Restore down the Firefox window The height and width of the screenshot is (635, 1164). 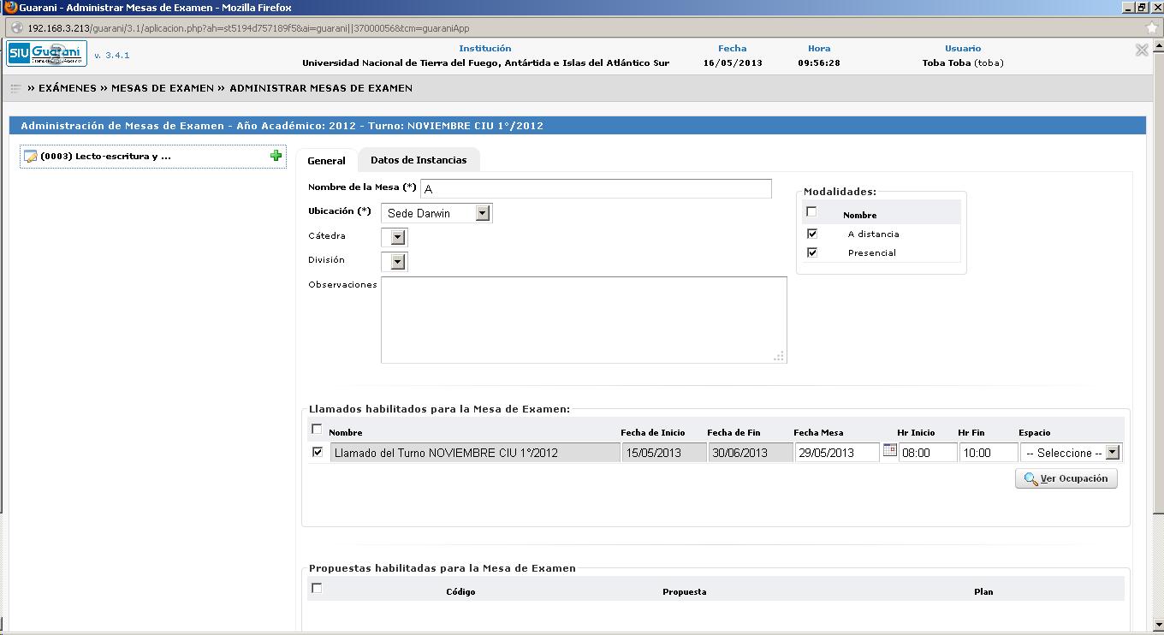(1142, 8)
